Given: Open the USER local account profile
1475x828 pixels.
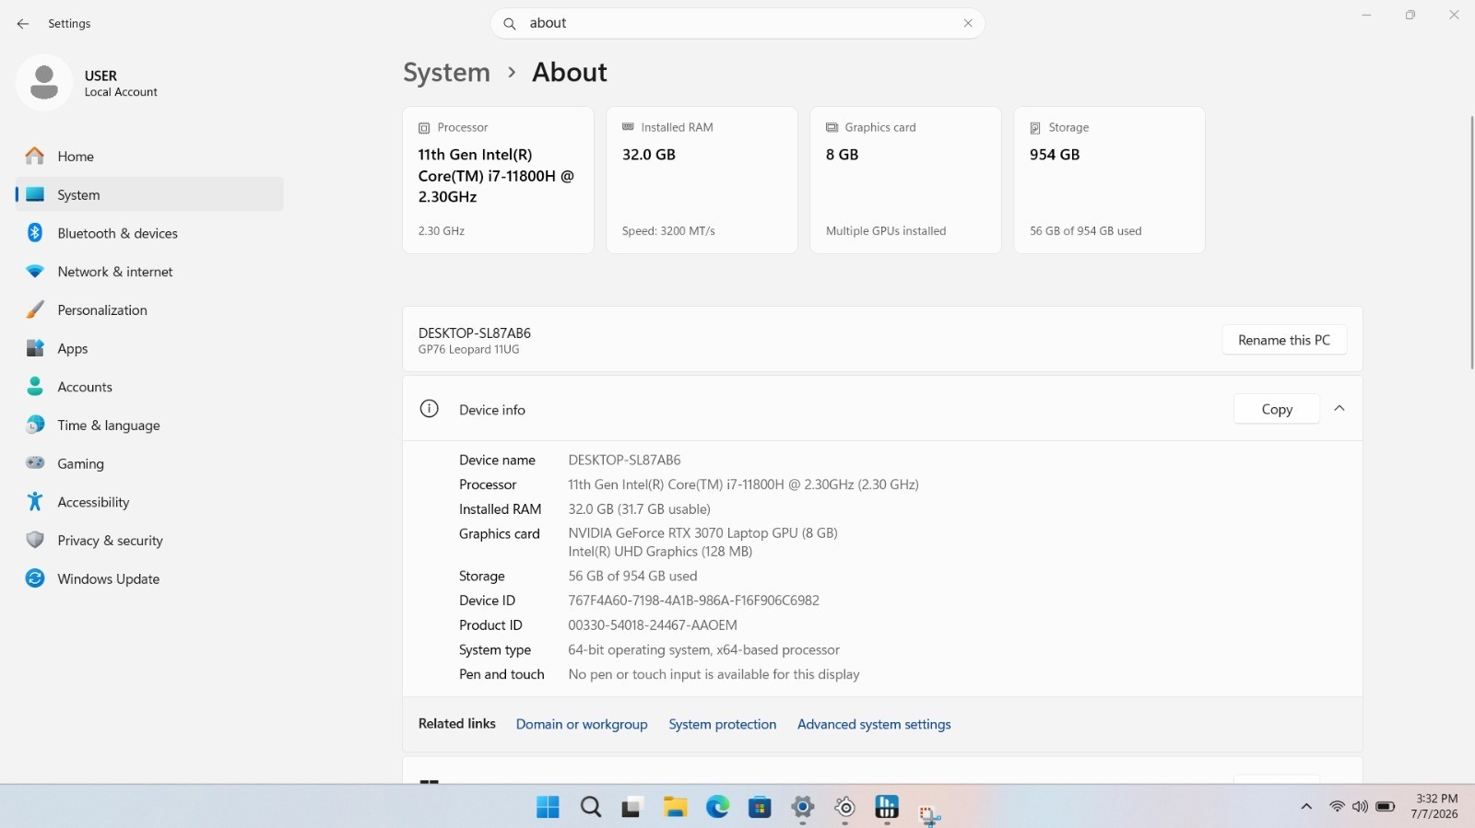Looking at the screenshot, I should [x=88, y=83].
